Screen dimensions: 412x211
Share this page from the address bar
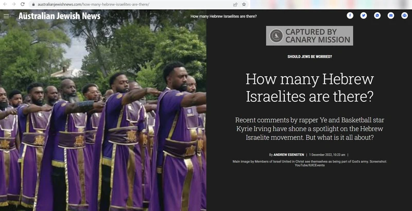[x=235, y=5]
